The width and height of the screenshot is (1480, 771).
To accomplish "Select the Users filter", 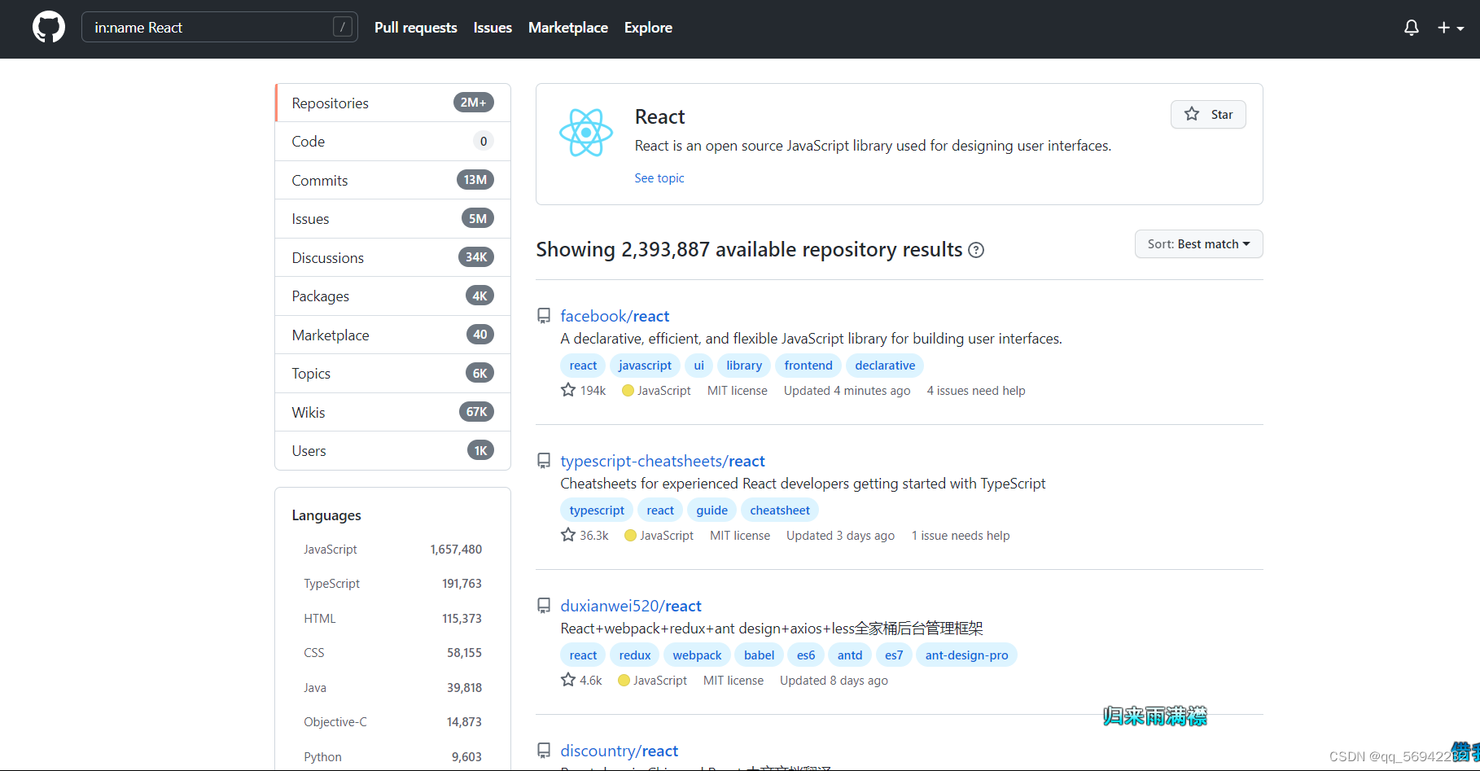I will click(x=393, y=450).
